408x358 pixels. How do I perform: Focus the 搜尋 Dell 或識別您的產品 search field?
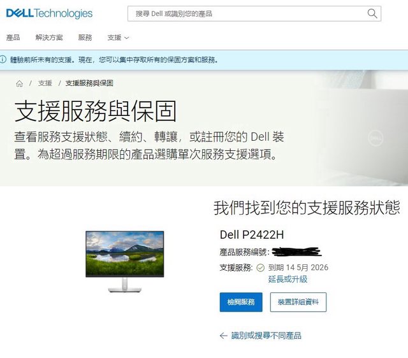(x=249, y=13)
